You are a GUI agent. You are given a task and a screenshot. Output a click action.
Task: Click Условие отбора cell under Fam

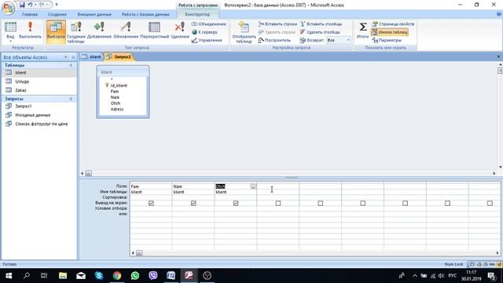click(x=151, y=208)
